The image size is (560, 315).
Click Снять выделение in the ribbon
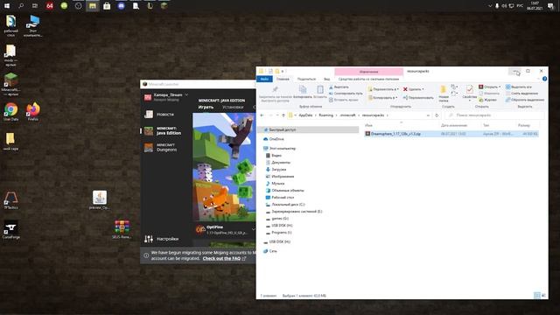pos(521,94)
